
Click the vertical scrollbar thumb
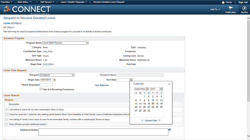pos(248,61)
